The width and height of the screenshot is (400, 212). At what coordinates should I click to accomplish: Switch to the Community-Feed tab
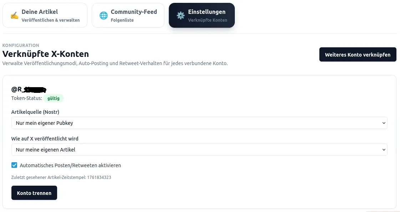pyautogui.click(x=128, y=15)
